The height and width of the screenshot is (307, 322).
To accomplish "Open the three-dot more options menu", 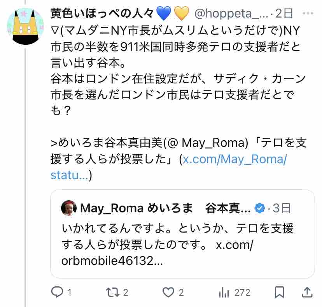I will pos(308,14).
